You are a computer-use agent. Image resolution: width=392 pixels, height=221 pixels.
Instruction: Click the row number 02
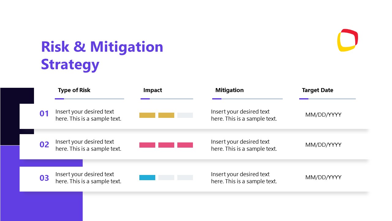44,145
